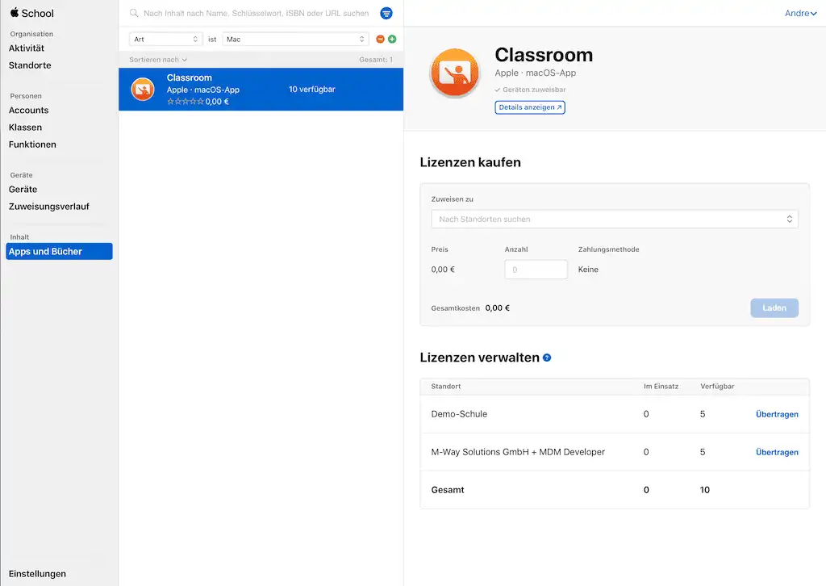Expand the Sortieren nach menu
This screenshot has height=586, width=826.
[x=158, y=60]
